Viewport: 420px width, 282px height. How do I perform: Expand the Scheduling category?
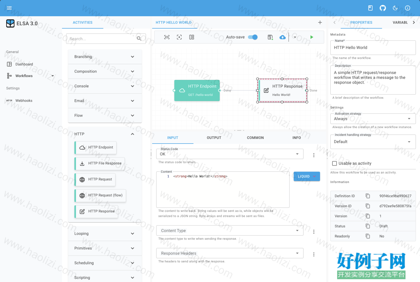click(105, 263)
